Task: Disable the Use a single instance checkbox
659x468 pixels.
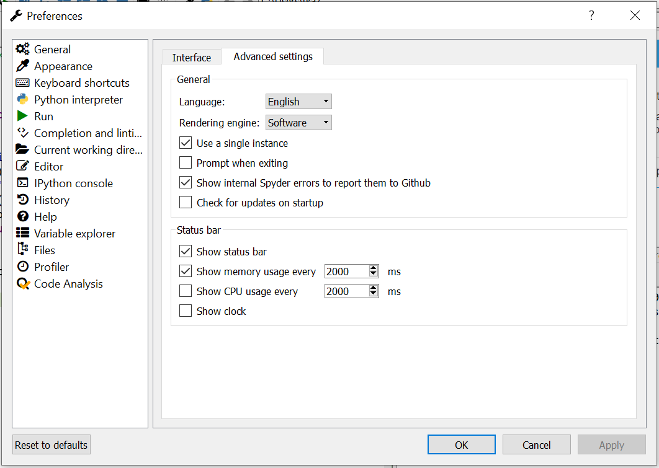Action: click(x=186, y=143)
